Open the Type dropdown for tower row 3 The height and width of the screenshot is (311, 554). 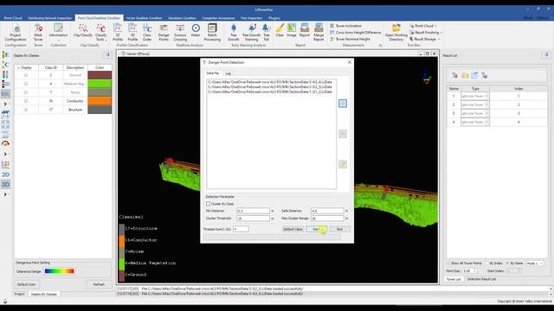point(486,113)
